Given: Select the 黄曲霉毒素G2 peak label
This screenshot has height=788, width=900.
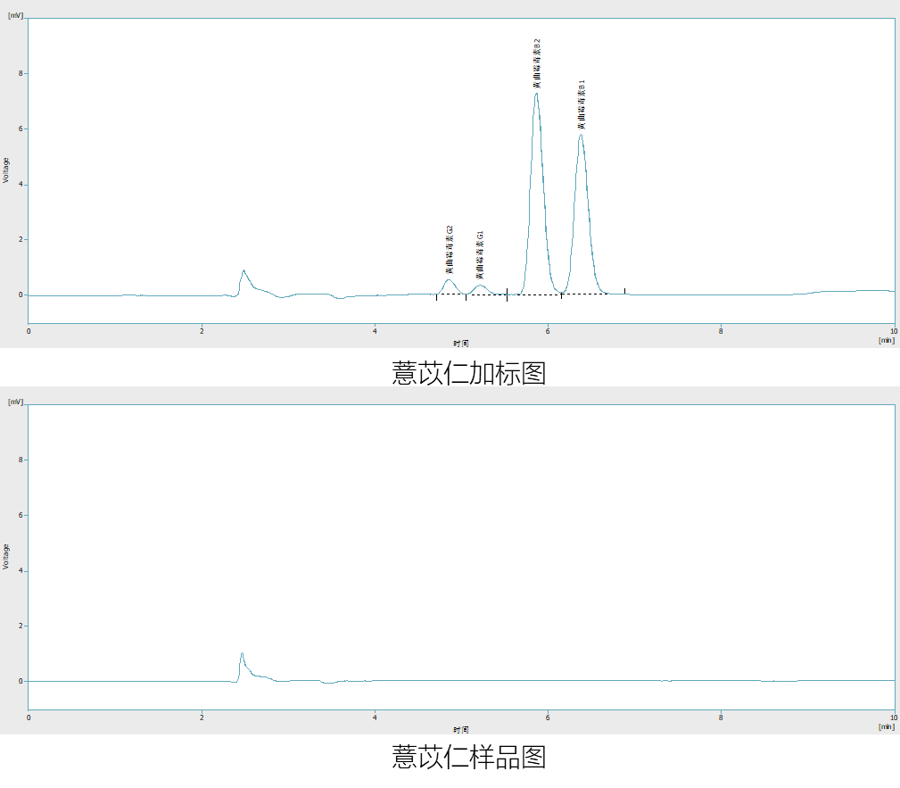Looking at the screenshot, I should [x=450, y=250].
